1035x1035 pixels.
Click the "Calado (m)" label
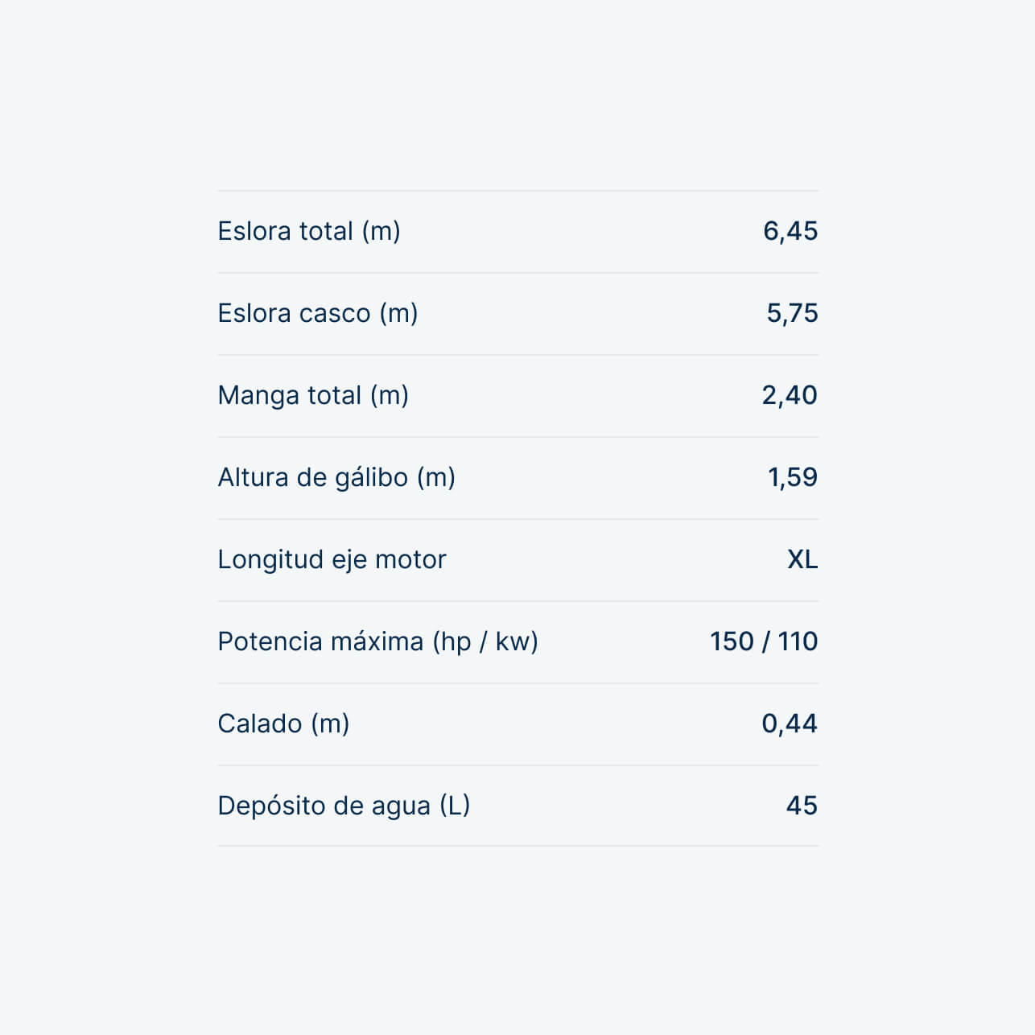(x=283, y=724)
